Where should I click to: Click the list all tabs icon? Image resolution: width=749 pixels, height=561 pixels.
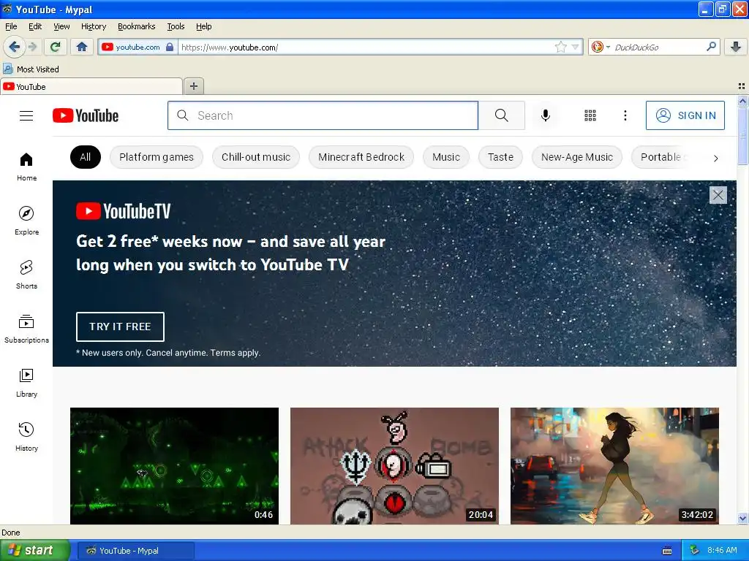click(742, 86)
